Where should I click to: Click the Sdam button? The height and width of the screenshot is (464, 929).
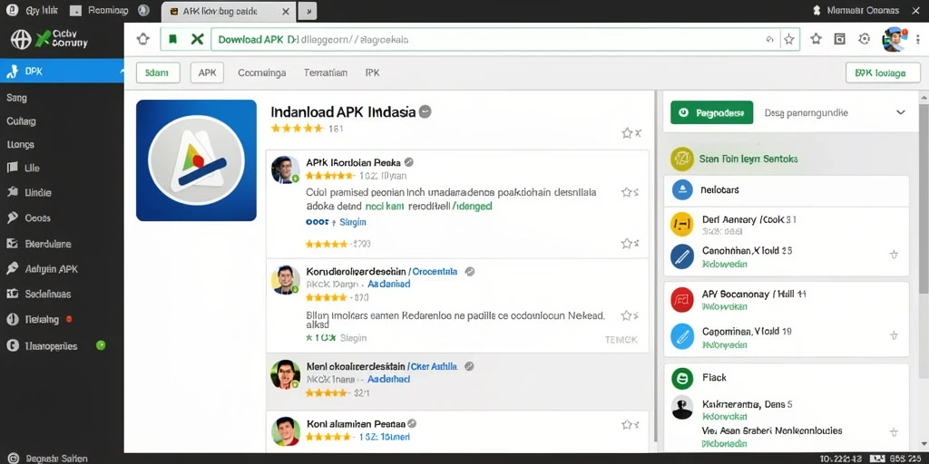157,72
